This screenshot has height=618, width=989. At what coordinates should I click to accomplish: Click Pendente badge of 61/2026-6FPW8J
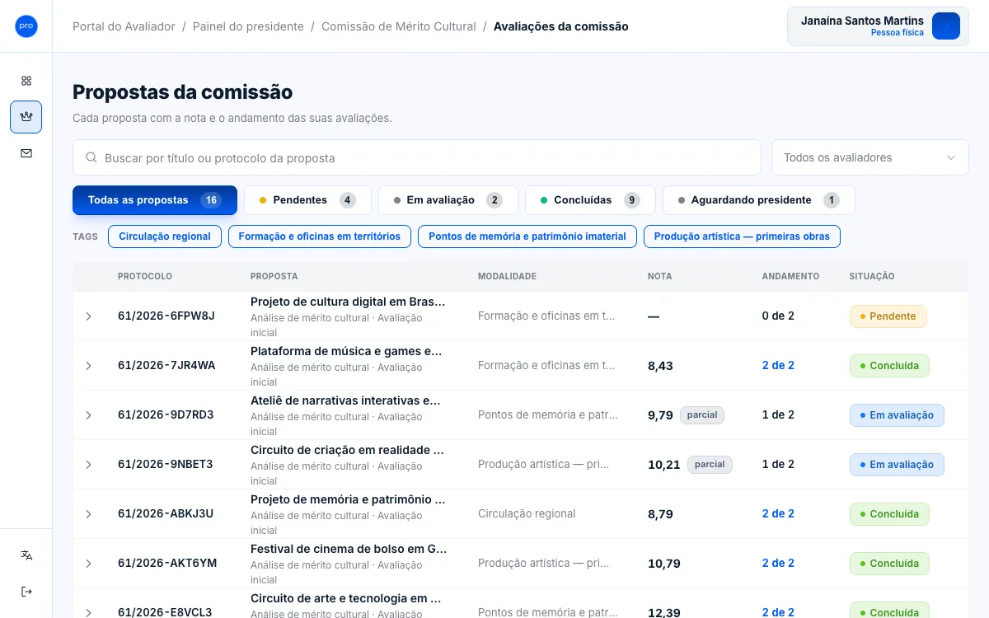coord(888,316)
